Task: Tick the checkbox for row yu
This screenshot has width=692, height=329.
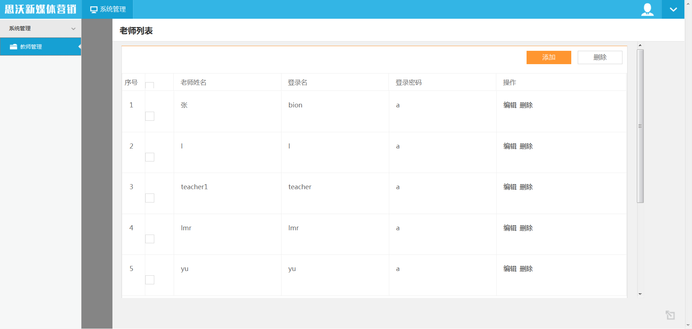Action: pyautogui.click(x=150, y=280)
